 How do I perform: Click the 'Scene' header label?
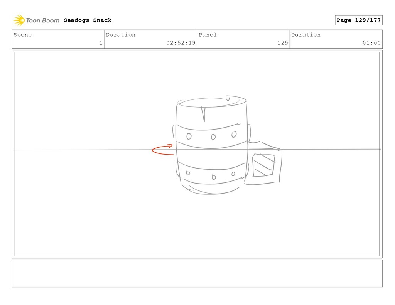tap(23, 35)
